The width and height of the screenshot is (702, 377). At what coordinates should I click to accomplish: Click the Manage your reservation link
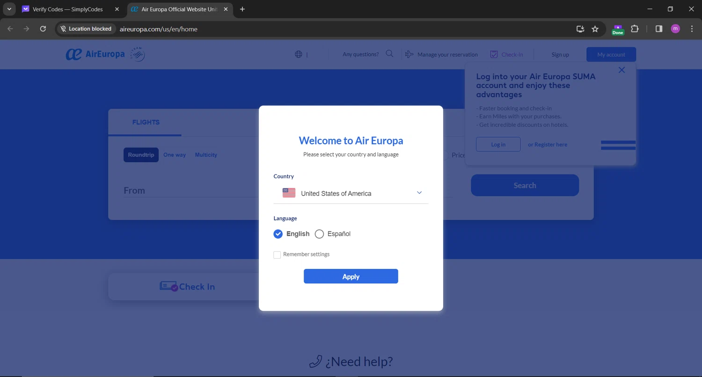click(x=447, y=55)
